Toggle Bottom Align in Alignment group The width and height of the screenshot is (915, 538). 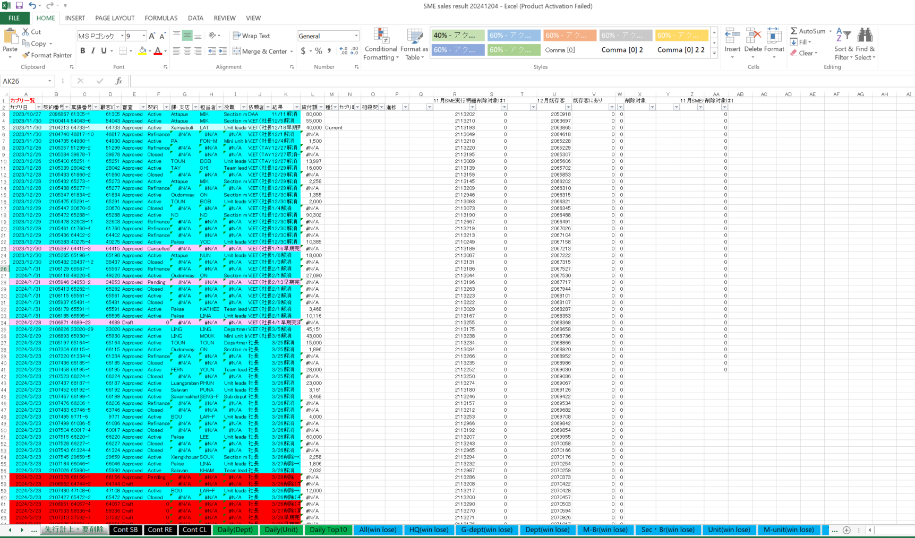(198, 36)
